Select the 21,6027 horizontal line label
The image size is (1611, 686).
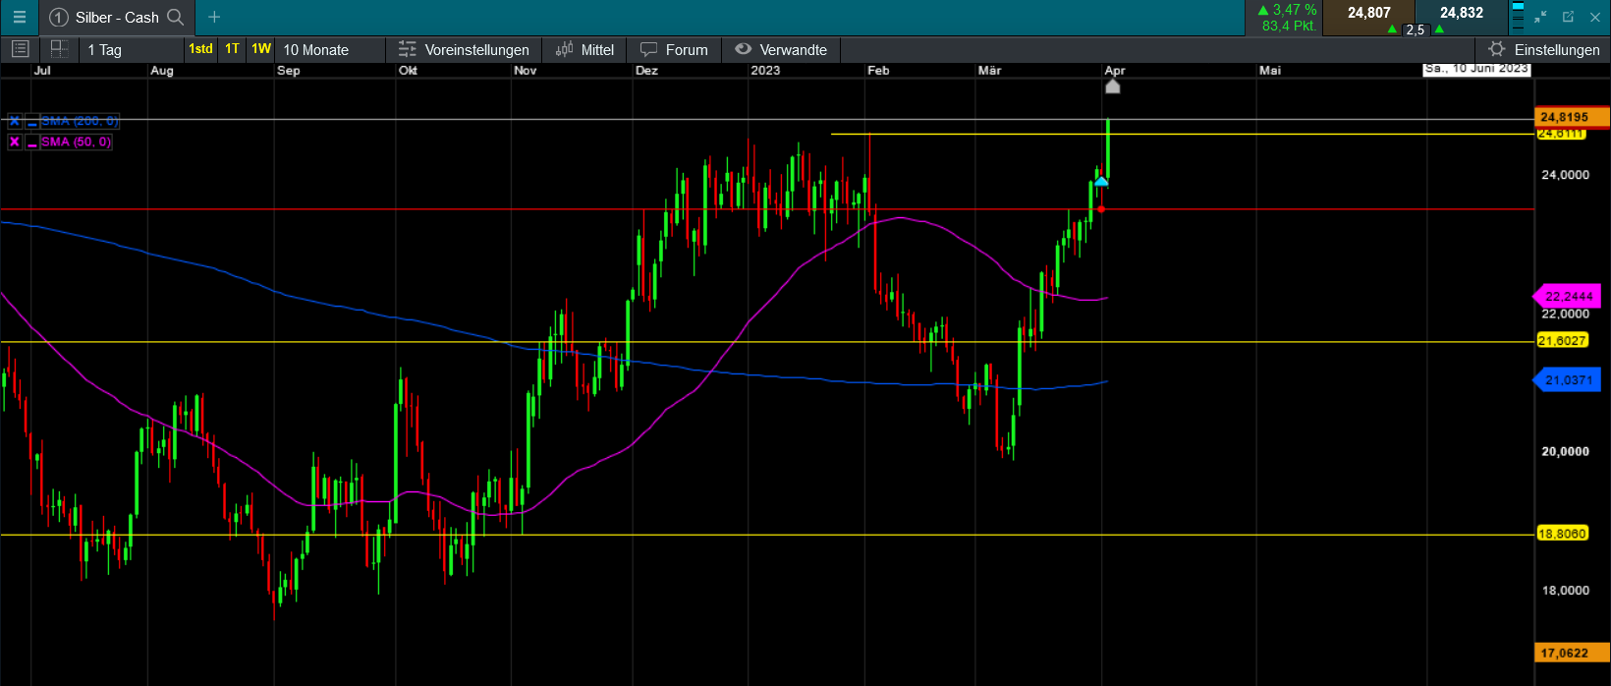pyautogui.click(x=1562, y=340)
